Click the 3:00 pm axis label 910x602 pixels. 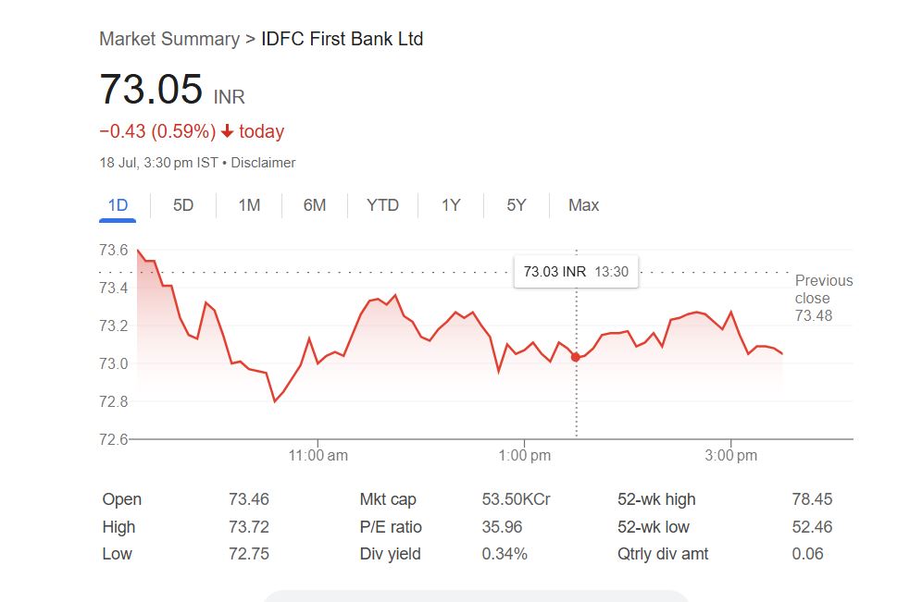point(731,455)
